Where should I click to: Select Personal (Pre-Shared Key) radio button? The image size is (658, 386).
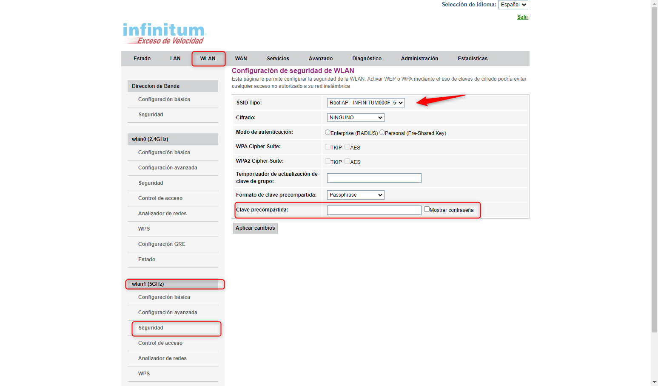click(x=382, y=132)
